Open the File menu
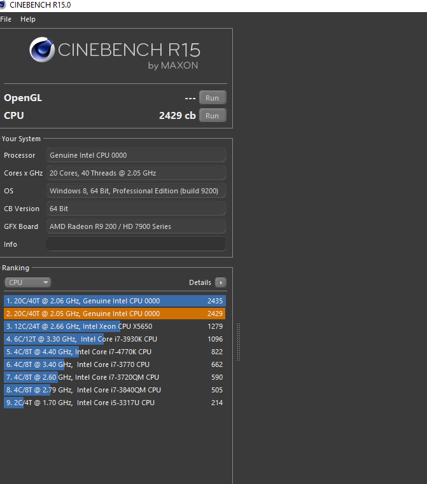 point(6,19)
